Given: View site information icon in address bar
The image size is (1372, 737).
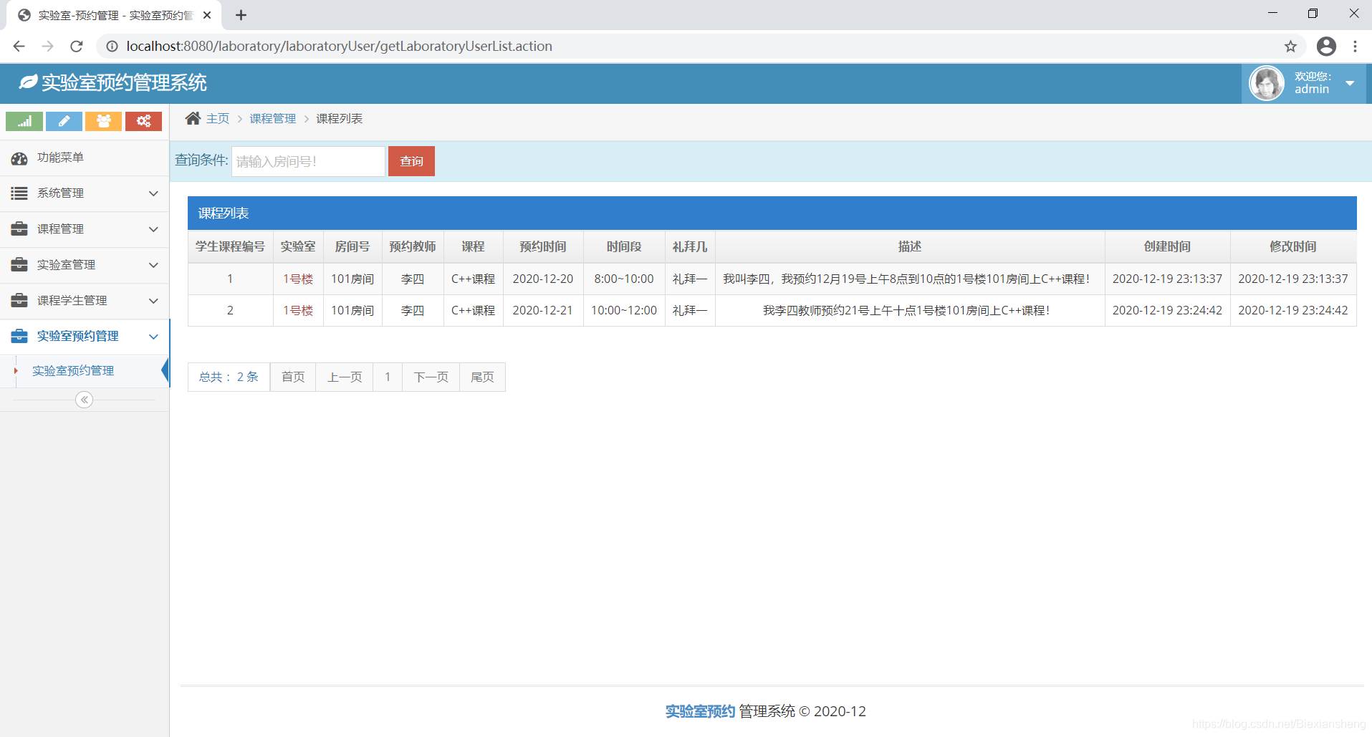Looking at the screenshot, I should point(112,47).
